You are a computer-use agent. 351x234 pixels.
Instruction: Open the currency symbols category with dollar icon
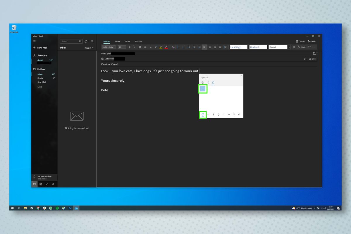pyautogui.click(x=213, y=114)
